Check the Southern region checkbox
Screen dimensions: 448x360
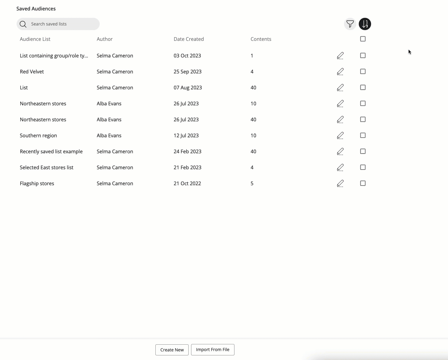tap(363, 135)
